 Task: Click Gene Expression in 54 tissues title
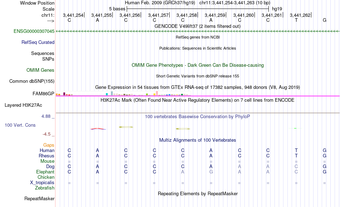click(198, 87)
